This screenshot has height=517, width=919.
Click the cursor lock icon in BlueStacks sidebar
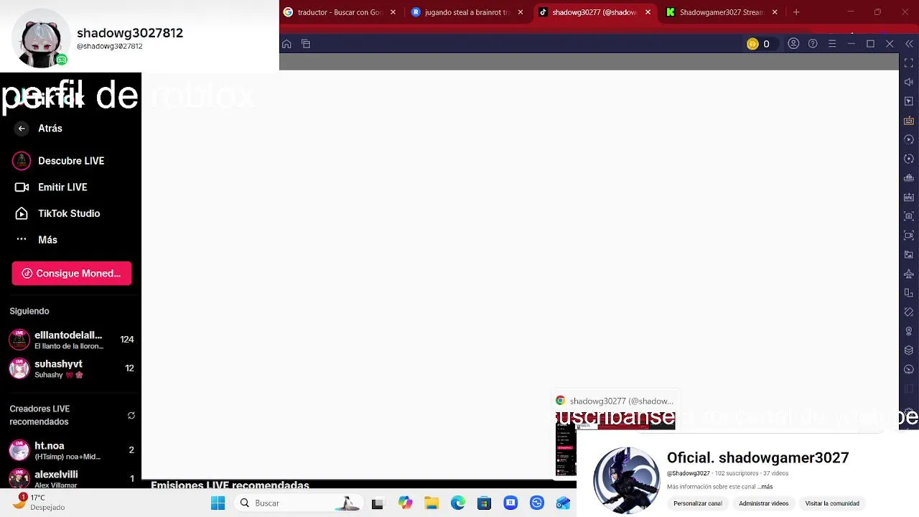pos(909,101)
